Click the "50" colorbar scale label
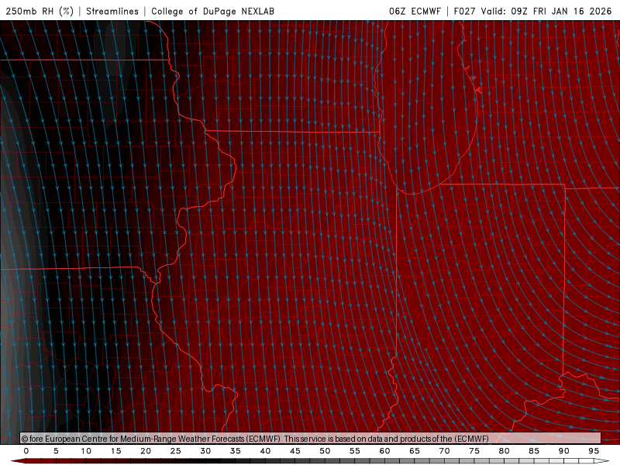 [325, 451]
